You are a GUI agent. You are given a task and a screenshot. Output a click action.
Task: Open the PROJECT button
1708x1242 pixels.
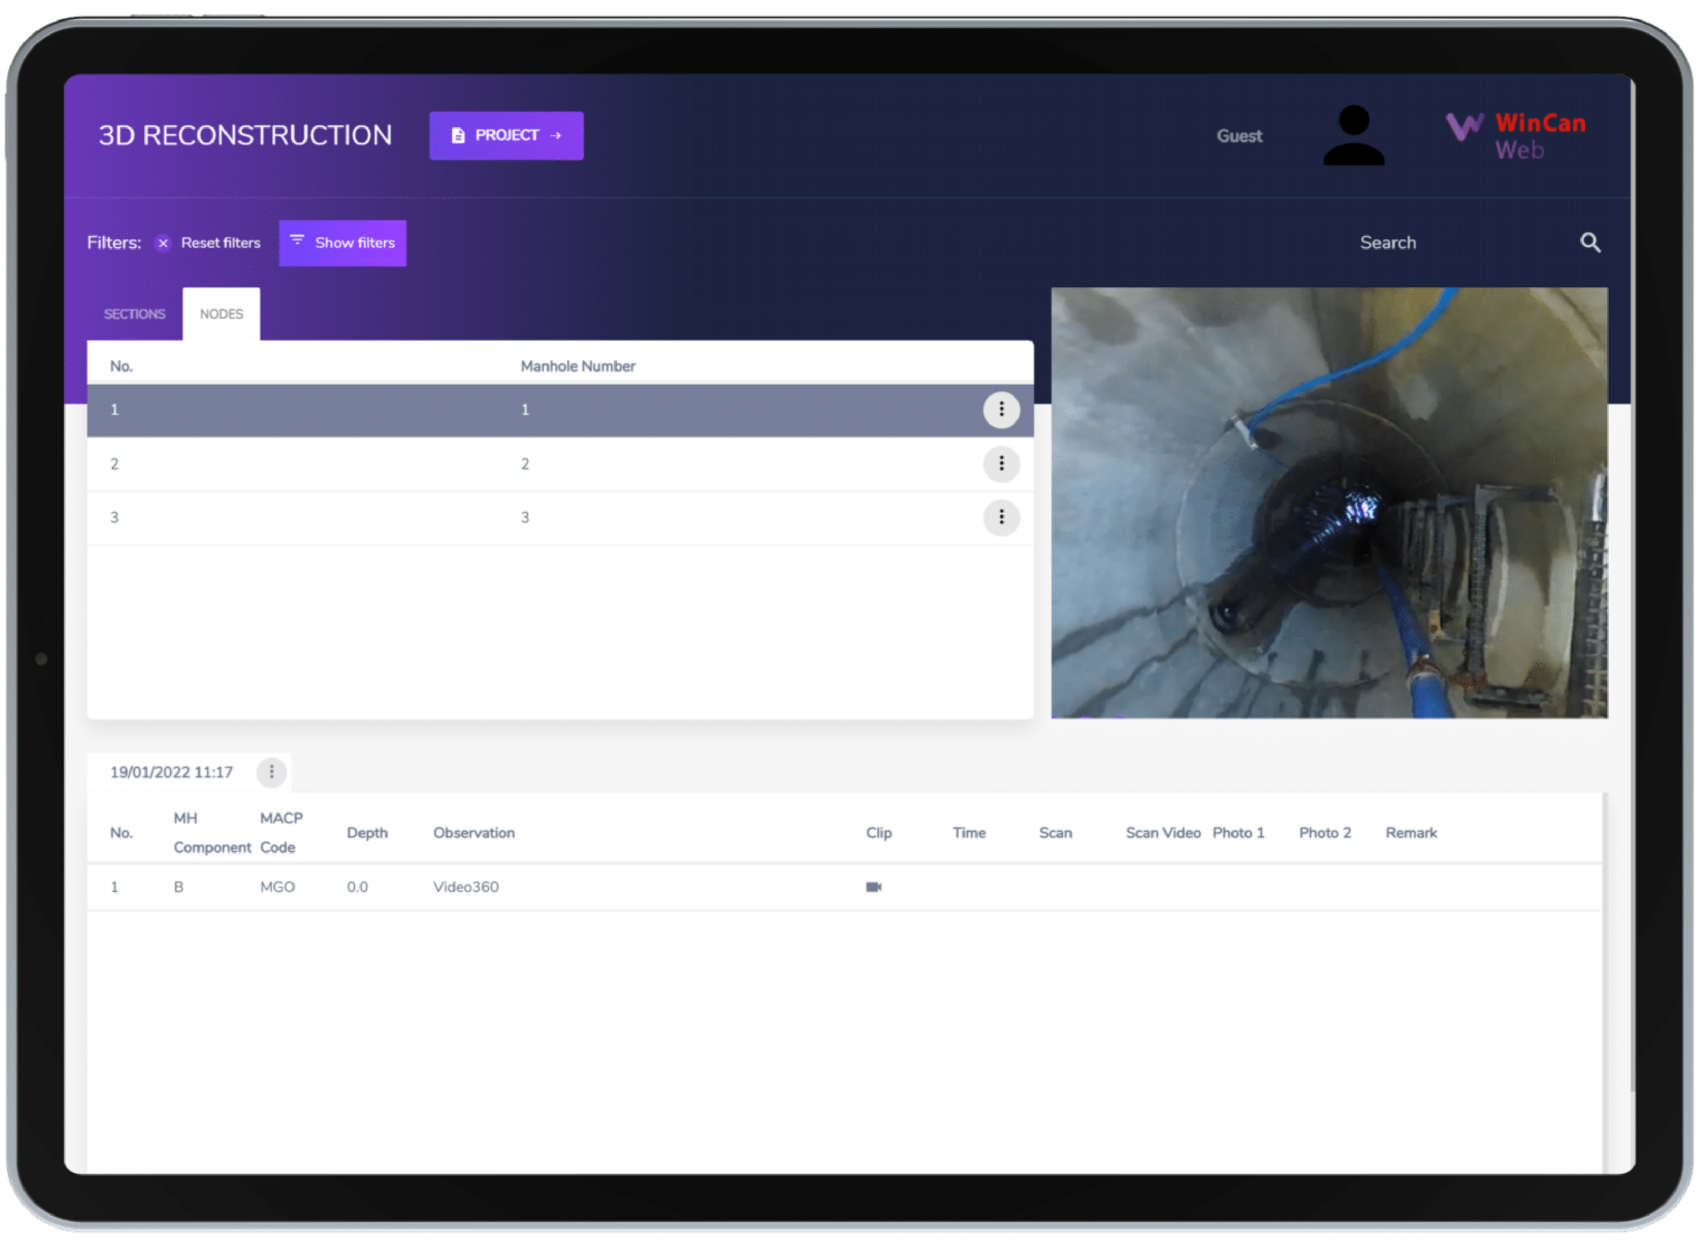(x=506, y=136)
